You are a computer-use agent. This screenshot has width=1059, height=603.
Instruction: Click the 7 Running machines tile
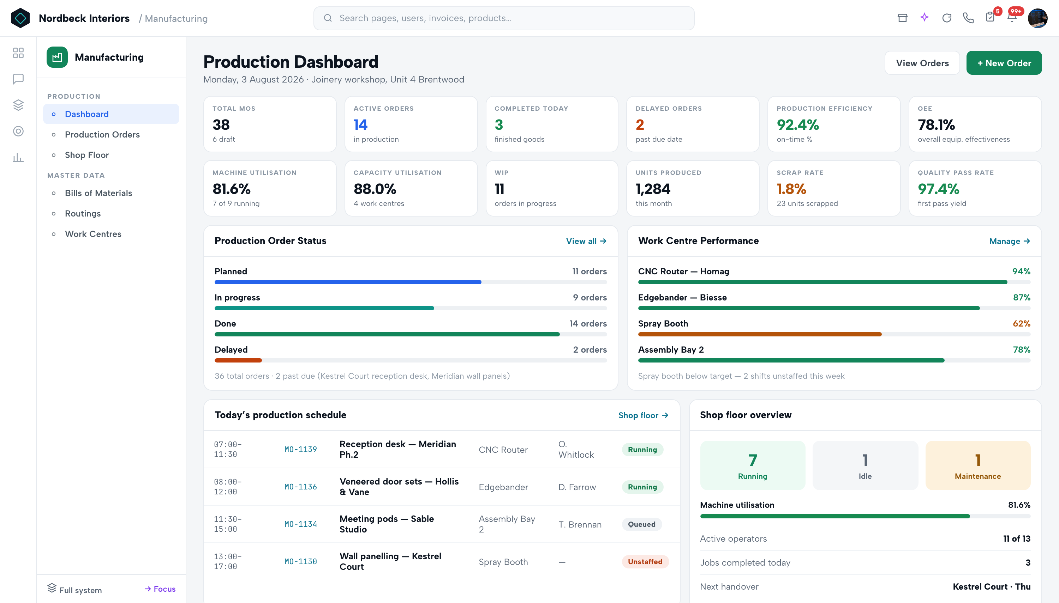[x=753, y=465]
